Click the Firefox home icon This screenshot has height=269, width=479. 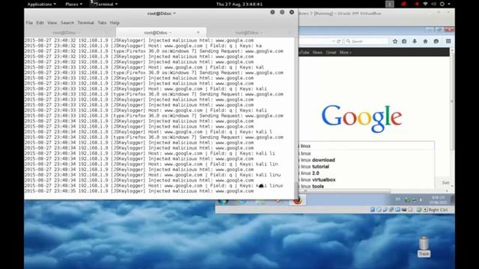tap(425, 41)
